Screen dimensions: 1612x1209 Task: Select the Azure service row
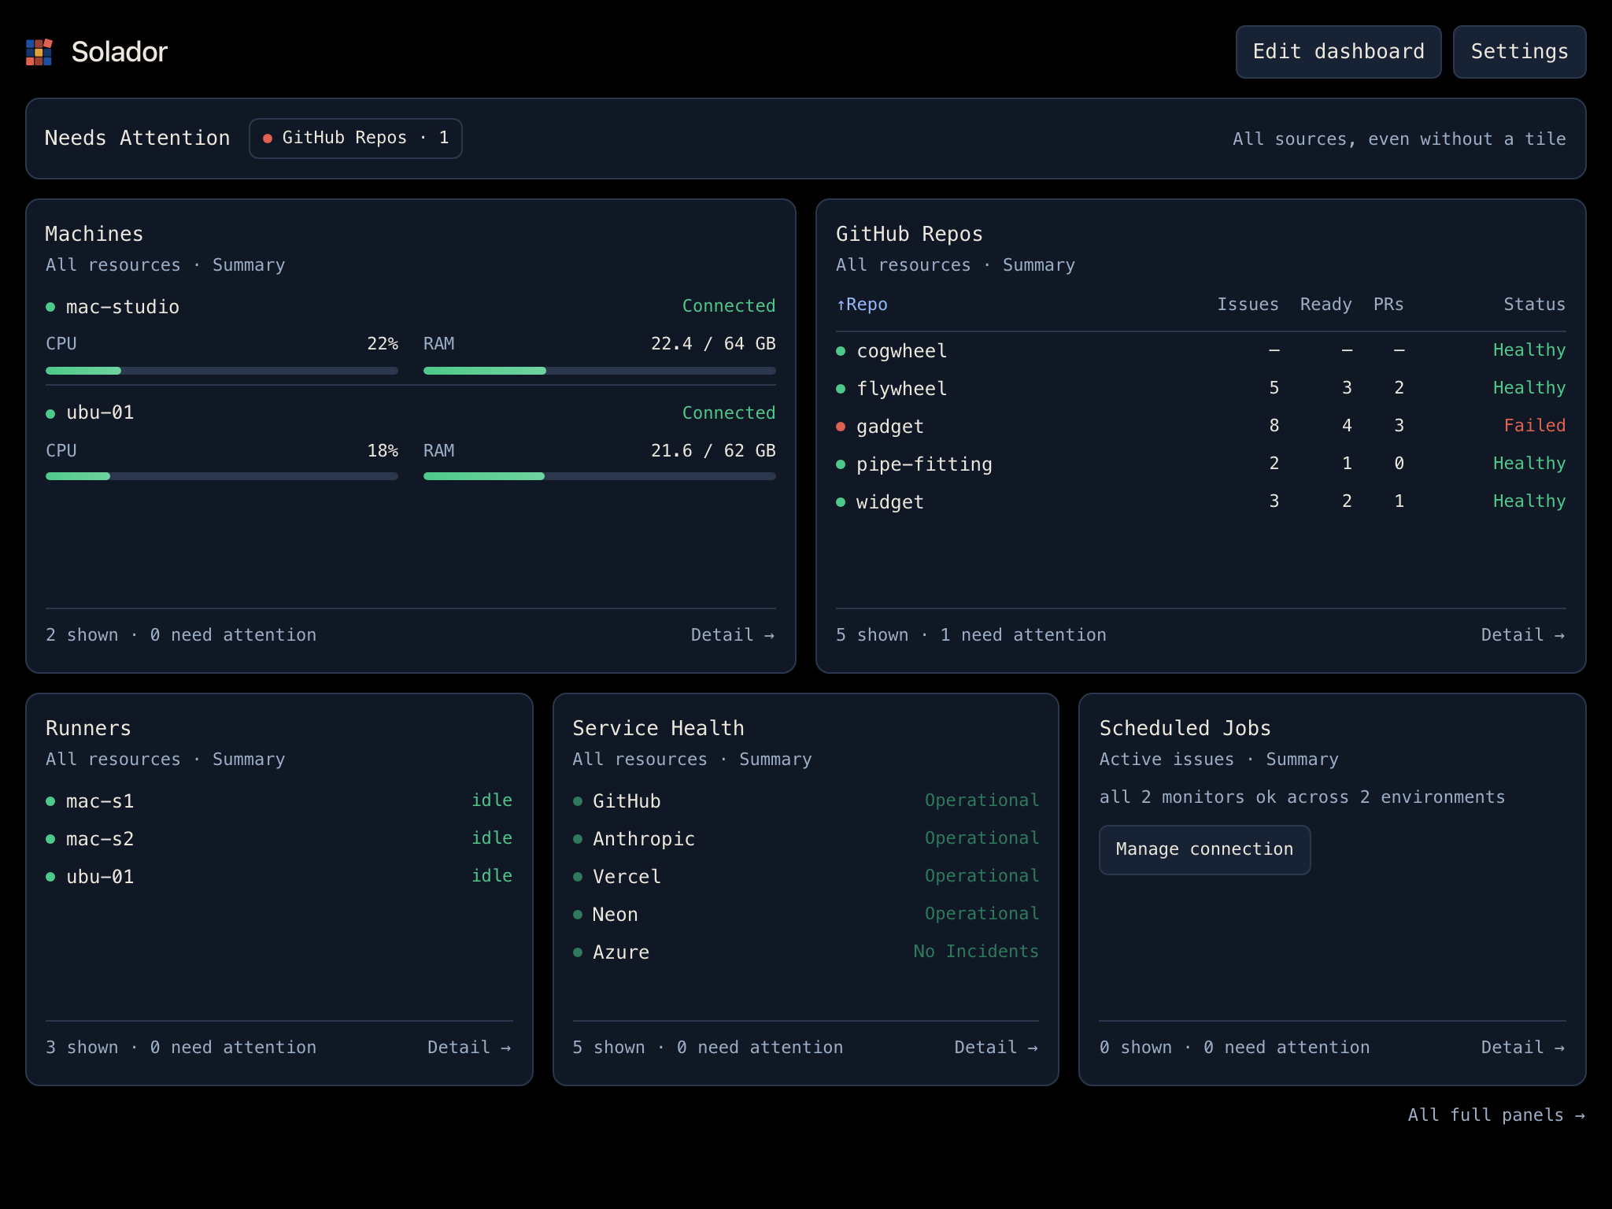806,952
